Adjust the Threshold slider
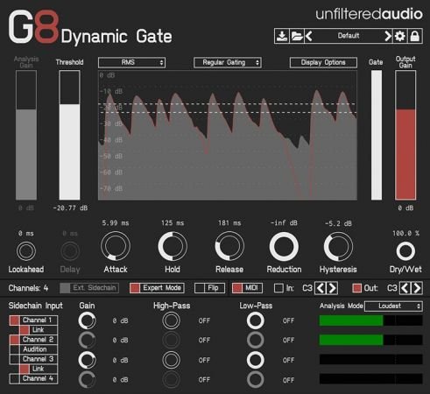This screenshot has height=394, width=430. pyautogui.click(x=69, y=135)
